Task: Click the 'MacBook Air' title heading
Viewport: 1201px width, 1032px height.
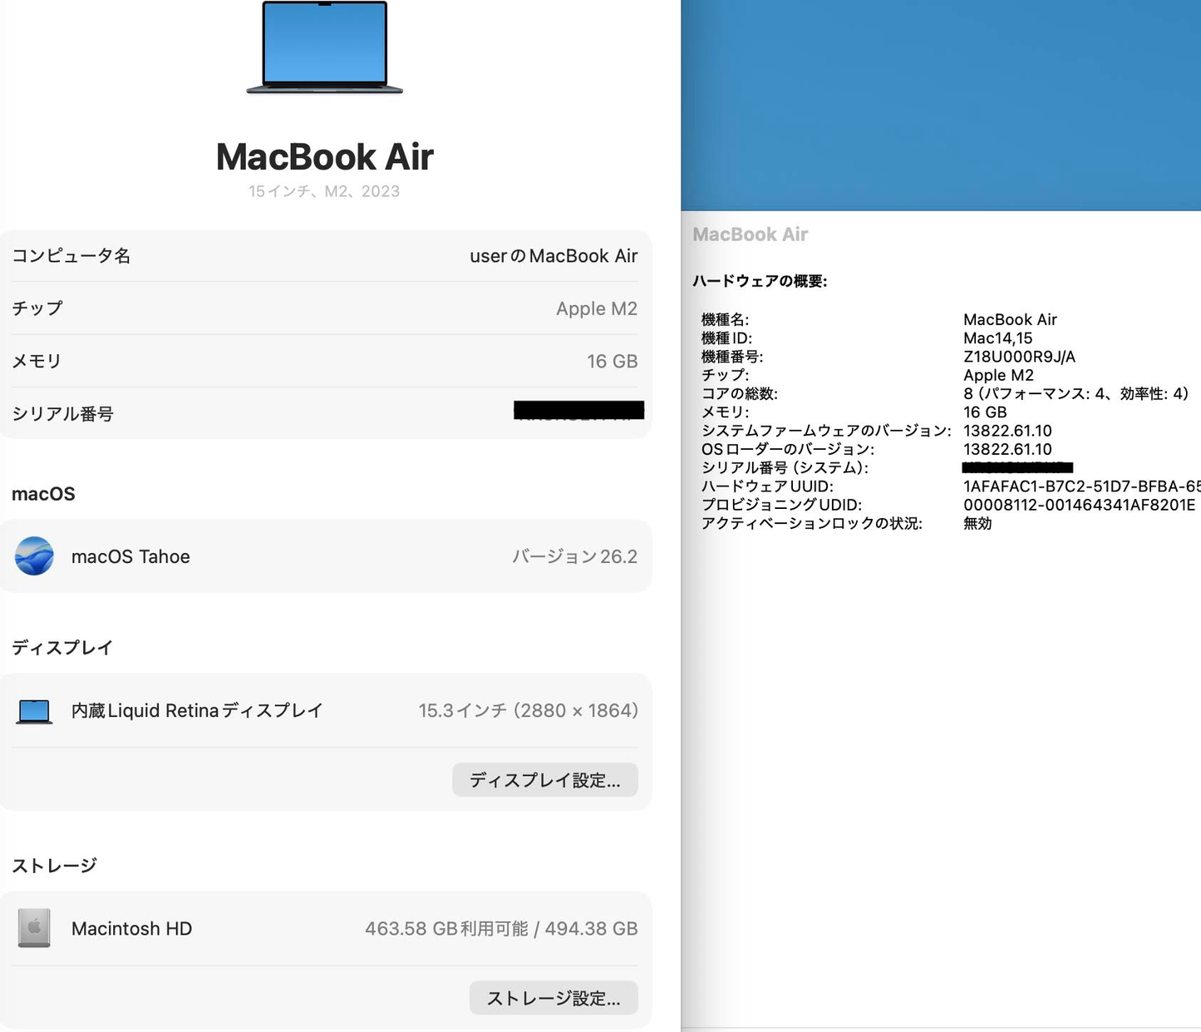Action: pos(325,156)
